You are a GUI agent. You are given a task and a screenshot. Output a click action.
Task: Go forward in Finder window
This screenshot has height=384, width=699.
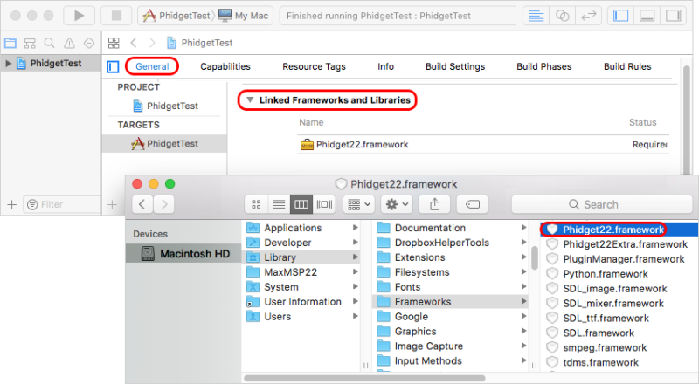(x=163, y=204)
